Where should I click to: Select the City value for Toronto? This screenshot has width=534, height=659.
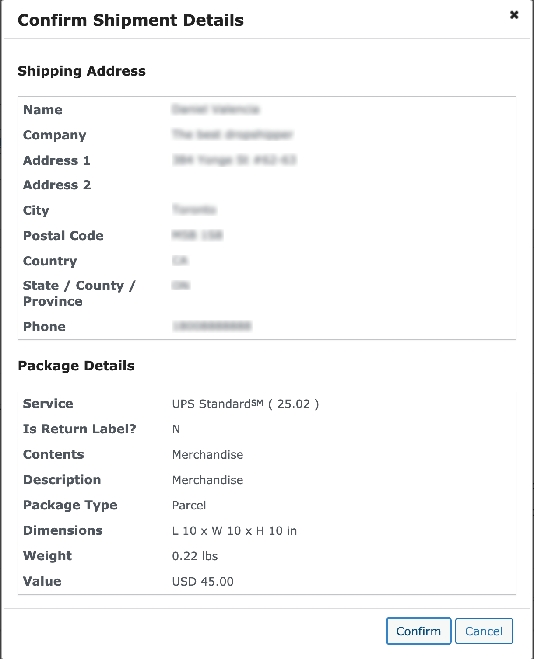pos(195,210)
